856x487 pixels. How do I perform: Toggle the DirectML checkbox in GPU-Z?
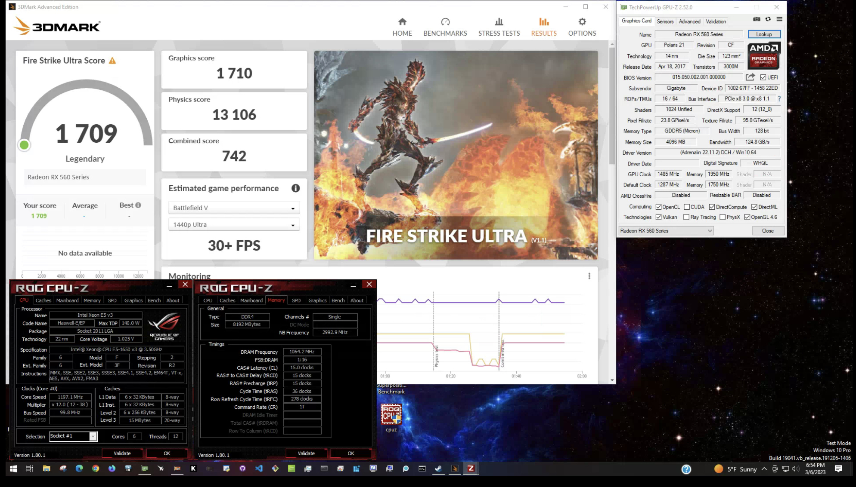pyautogui.click(x=754, y=207)
